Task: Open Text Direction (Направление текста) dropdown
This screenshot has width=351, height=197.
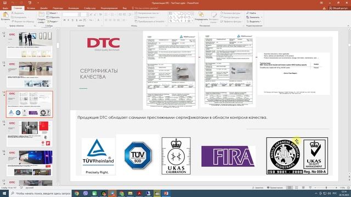Action: 148,13
